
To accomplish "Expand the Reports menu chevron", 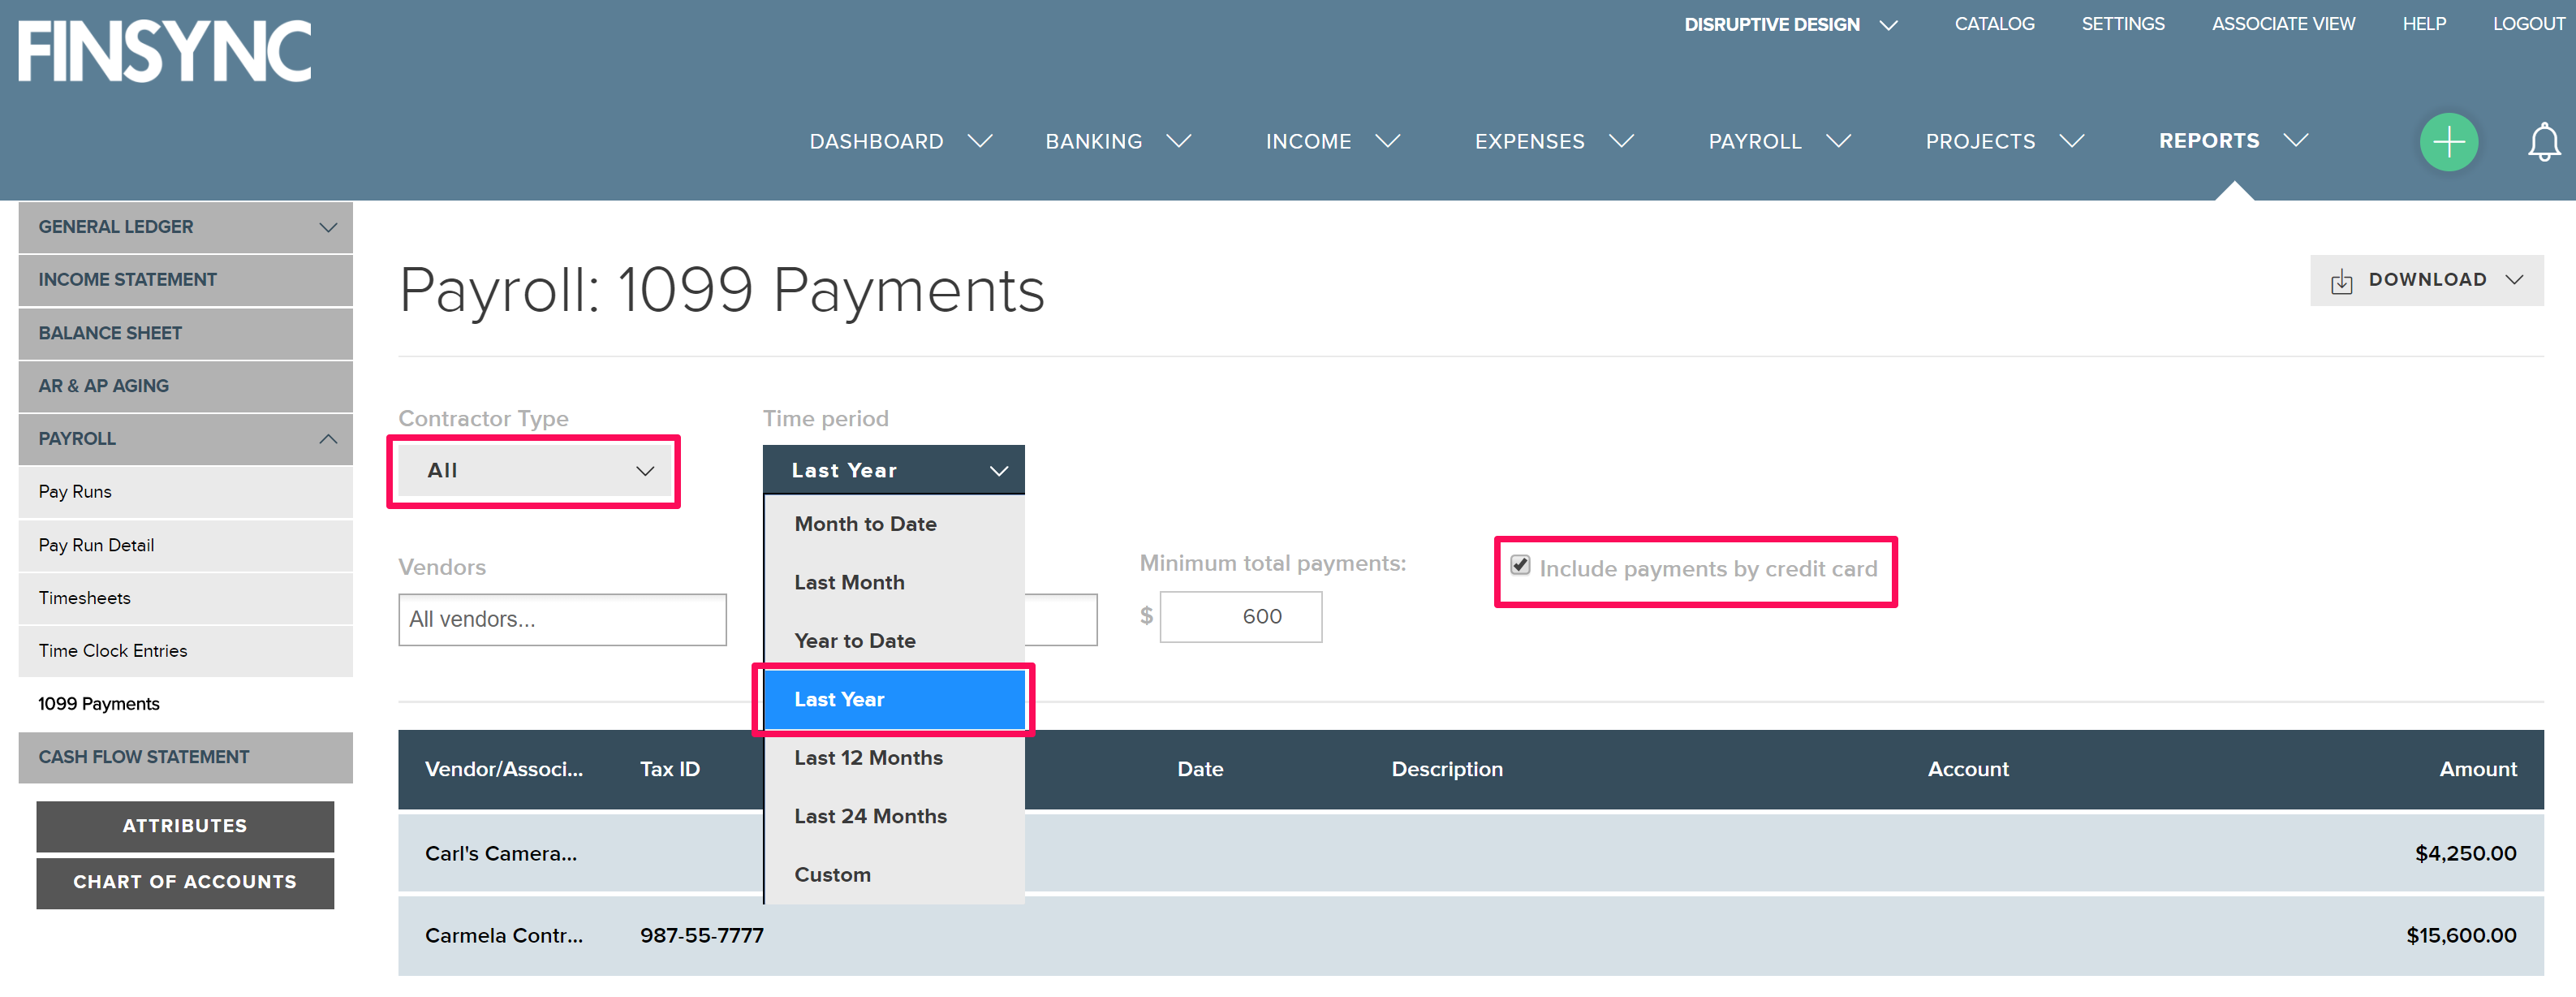I will (2296, 140).
